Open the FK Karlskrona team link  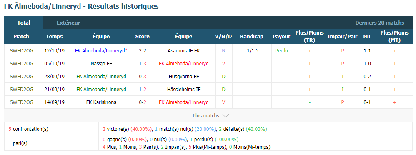(x=101, y=102)
